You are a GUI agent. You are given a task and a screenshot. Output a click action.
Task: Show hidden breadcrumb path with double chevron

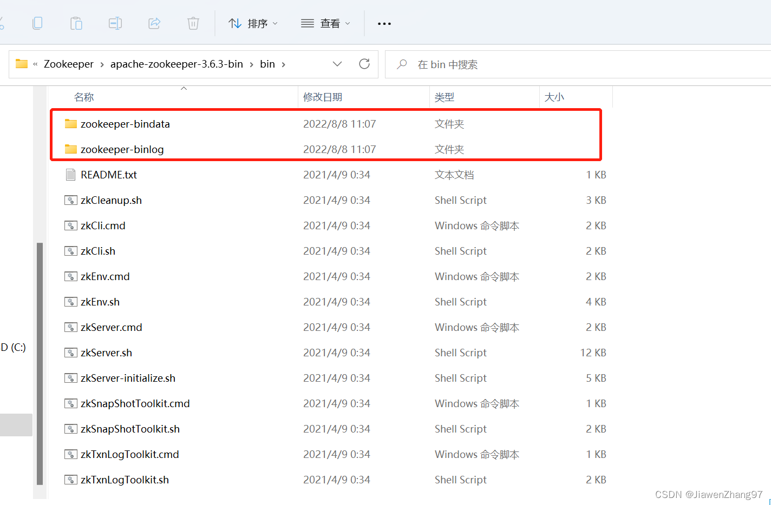pos(35,64)
